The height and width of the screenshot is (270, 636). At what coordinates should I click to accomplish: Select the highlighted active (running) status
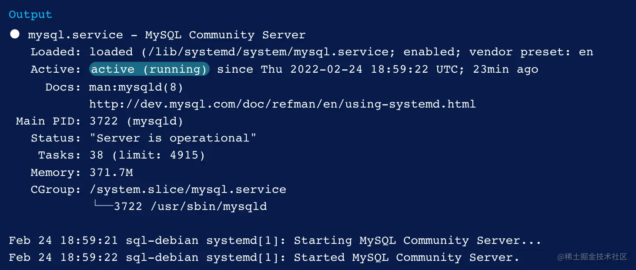tap(149, 69)
